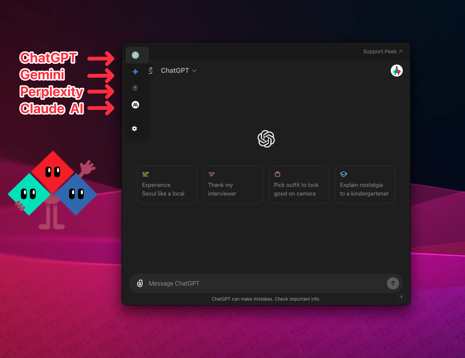Click the edit icon left of the ChatGPT title
Viewport: 465px width, 358px height.
click(x=150, y=71)
